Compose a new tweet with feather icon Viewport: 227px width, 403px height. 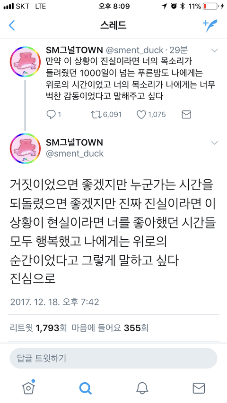[210, 25]
